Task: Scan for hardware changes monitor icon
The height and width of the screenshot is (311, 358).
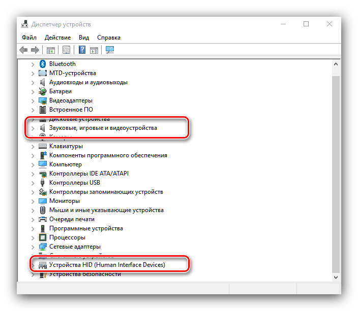Action: (x=110, y=50)
